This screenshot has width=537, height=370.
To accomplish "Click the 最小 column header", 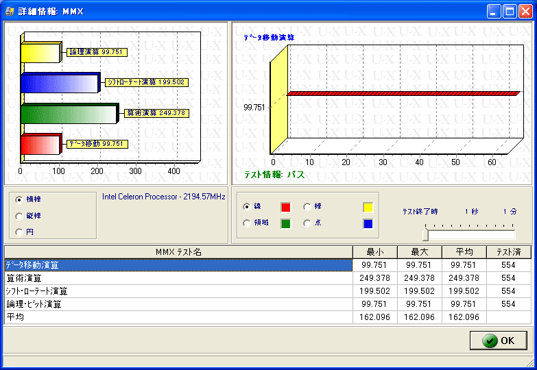I will click(x=374, y=252).
